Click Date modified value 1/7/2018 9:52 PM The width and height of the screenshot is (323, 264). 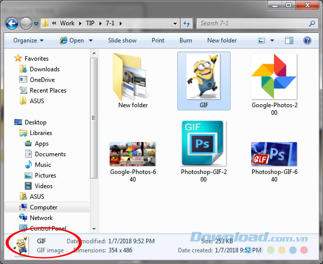coord(131,241)
